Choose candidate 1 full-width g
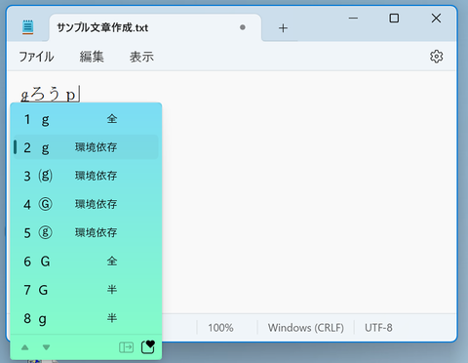This screenshot has width=468, height=363. click(x=86, y=119)
